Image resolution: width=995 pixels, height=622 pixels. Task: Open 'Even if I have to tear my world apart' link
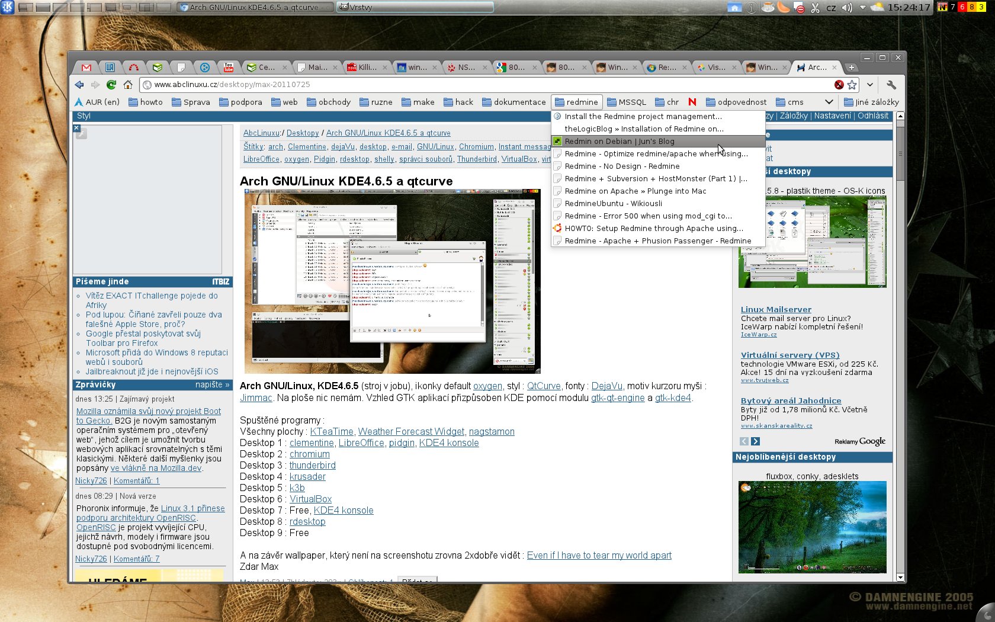coord(599,556)
